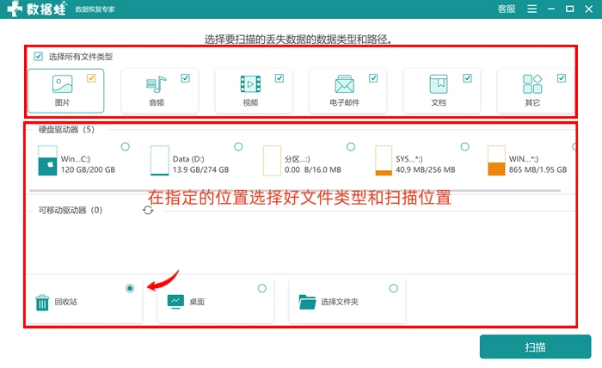602x368 pixels.
Task: Click the horizontal drive list scrollbar
Action: coord(295,190)
